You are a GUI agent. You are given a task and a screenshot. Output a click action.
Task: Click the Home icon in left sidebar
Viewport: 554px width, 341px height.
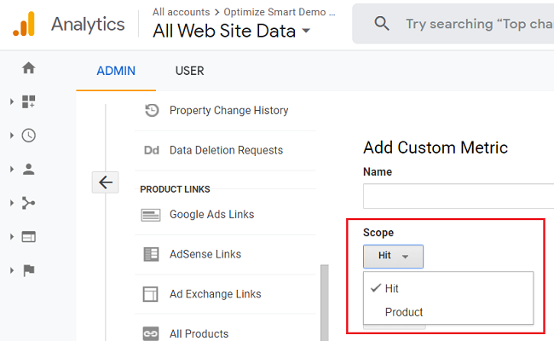[x=28, y=68]
